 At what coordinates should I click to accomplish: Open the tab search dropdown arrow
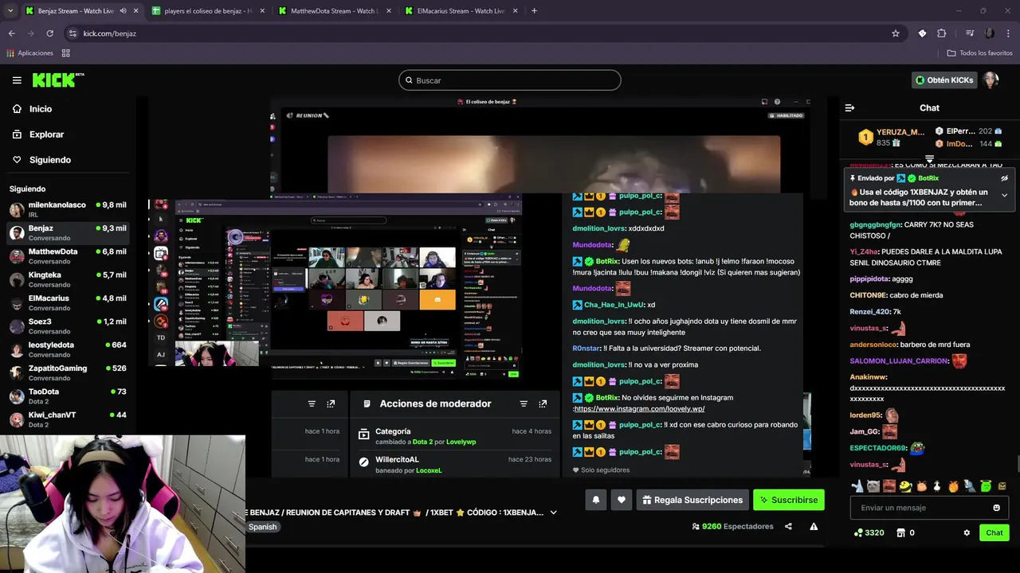[x=11, y=11]
